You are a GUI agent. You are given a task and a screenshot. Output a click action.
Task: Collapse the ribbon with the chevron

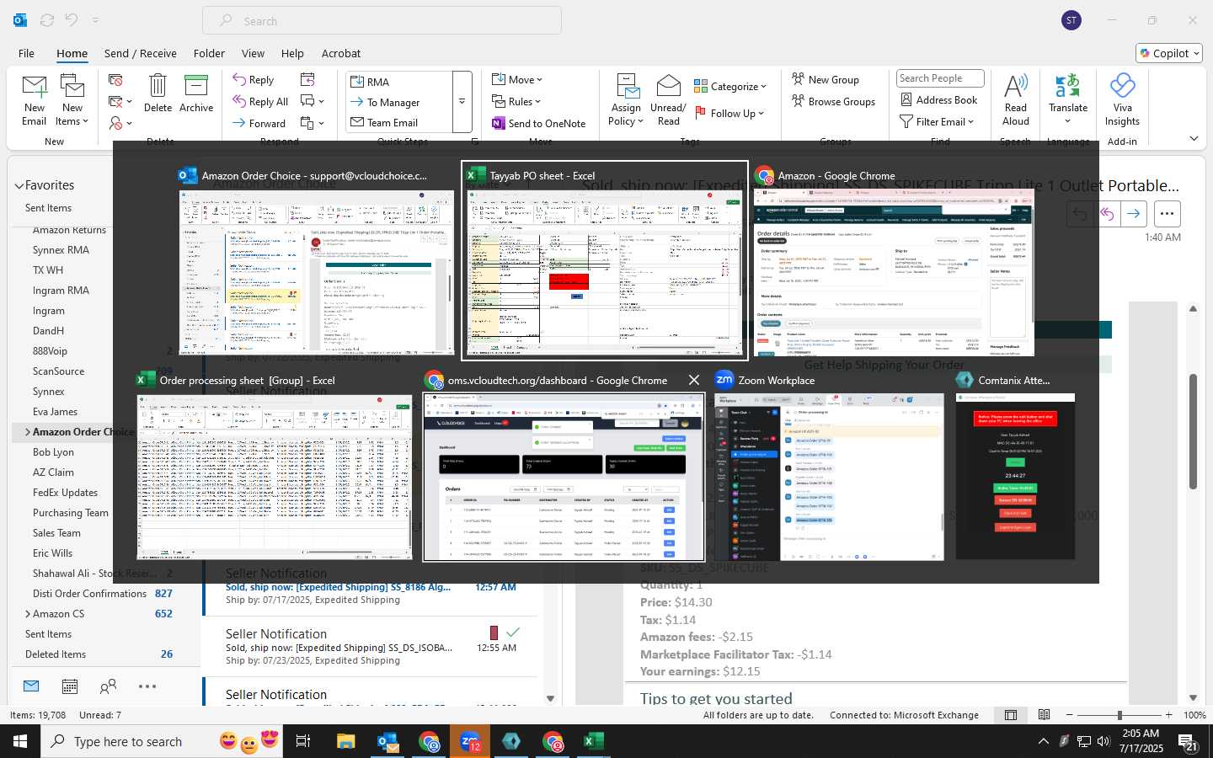pos(1194,138)
